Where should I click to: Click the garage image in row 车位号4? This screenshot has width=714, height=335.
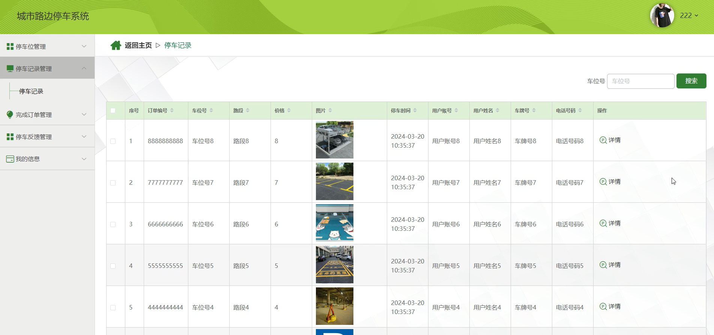[335, 306]
